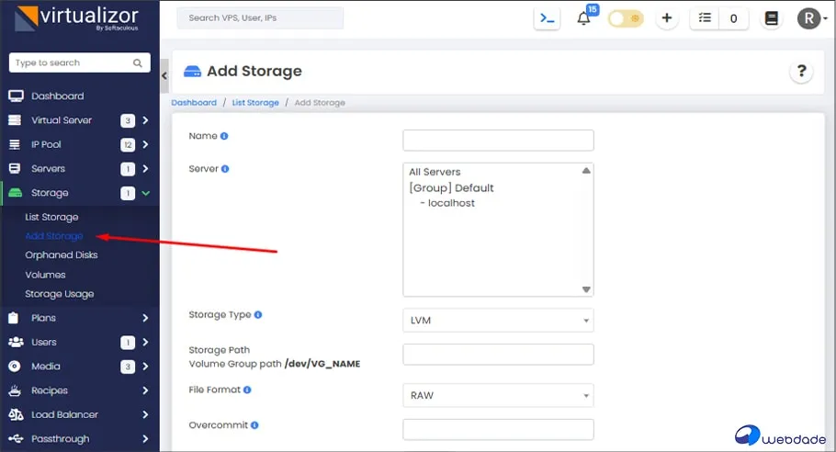Open the notifications bell icon

[x=583, y=19]
